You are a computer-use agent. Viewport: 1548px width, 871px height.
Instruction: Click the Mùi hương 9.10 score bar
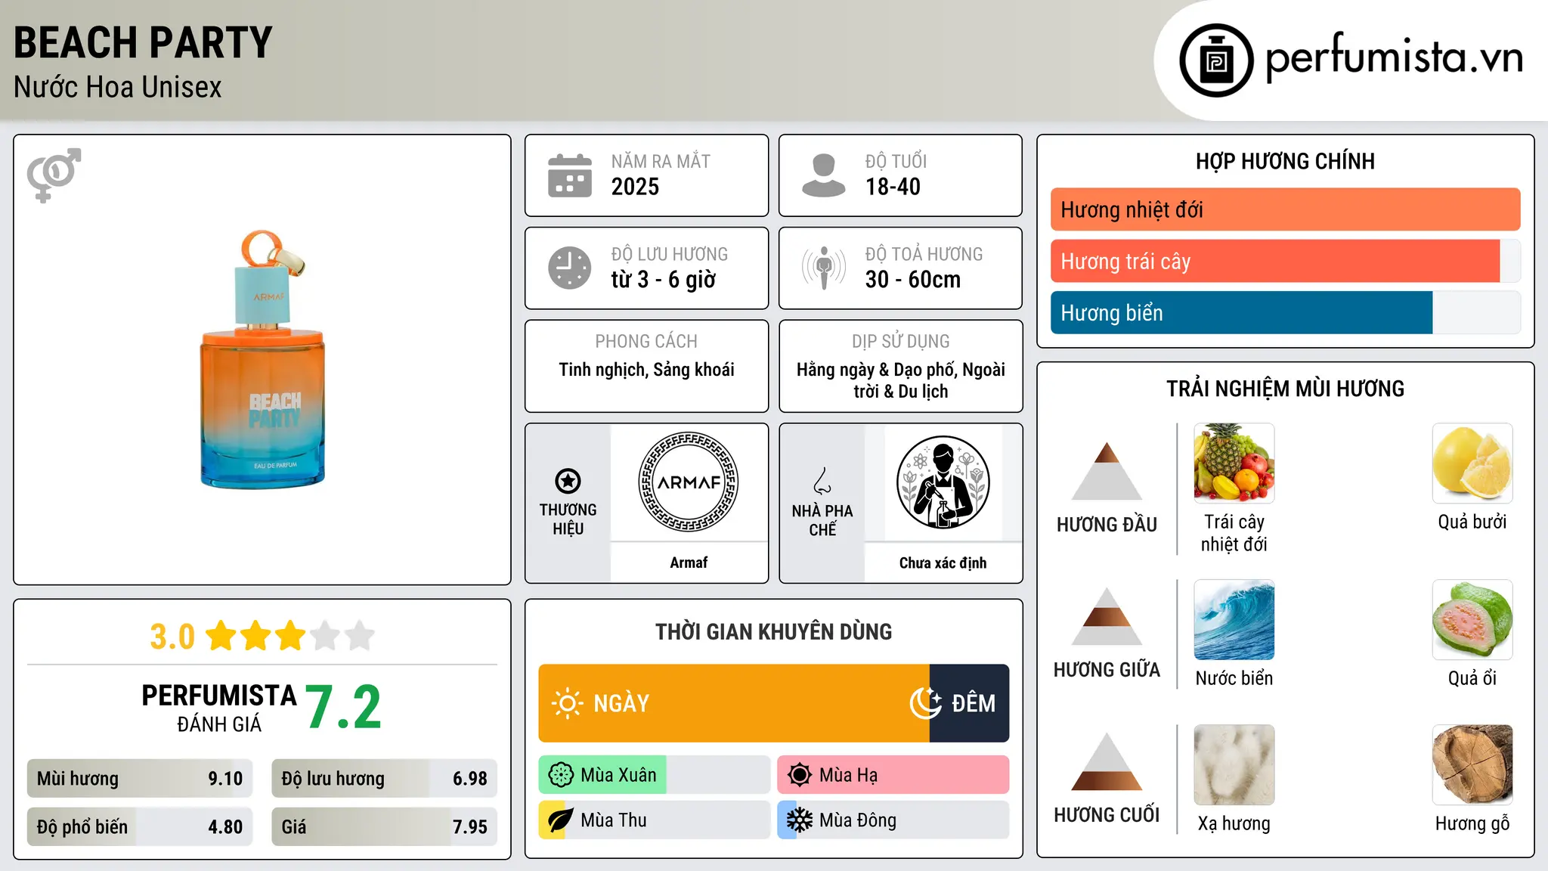point(140,778)
